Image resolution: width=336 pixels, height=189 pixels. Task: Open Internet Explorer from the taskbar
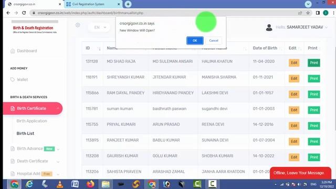(29, 184)
